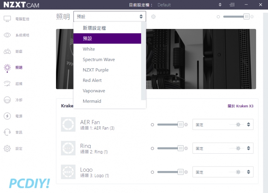Viewport: 268px width, 193px height.
Task: Click the AER Fan brightness slider
Action: [x=170, y=125]
